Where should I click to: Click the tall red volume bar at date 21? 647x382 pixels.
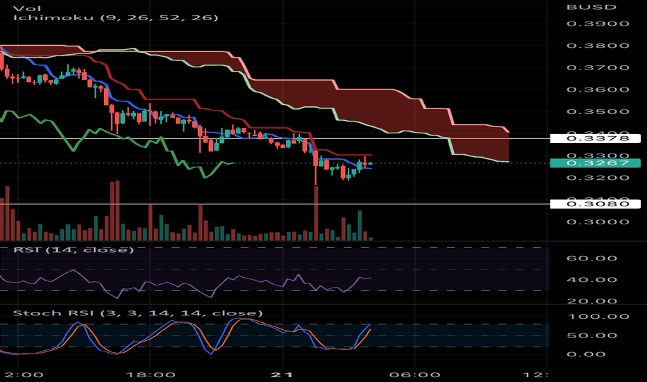tap(316, 213)
